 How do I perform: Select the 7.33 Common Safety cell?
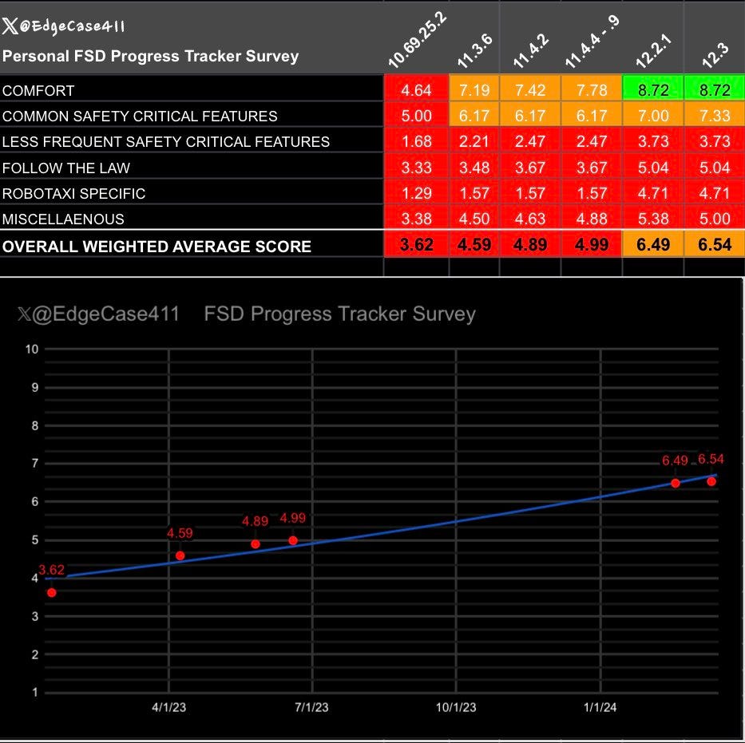(x=715, y=116)
